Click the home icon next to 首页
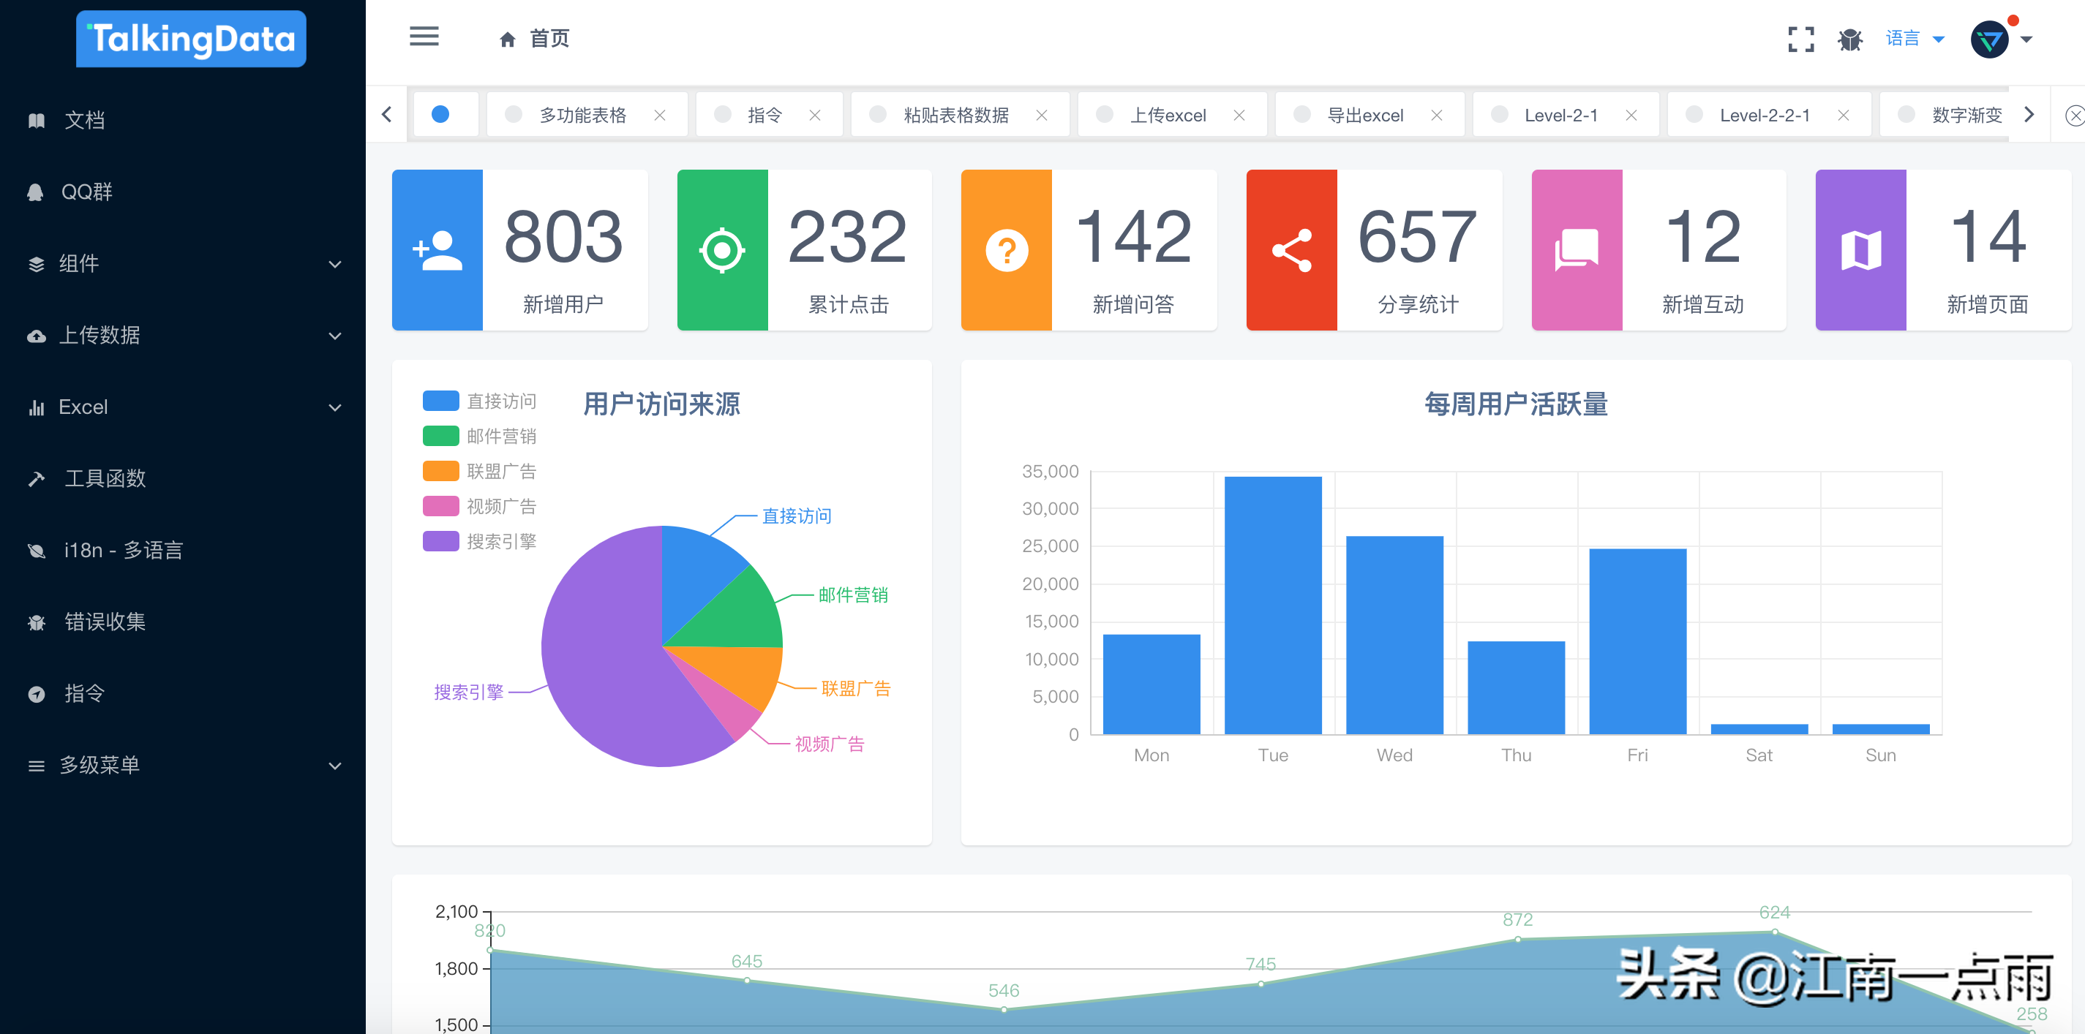This screenshot has height=1034, width=2085. coord(508,38)
